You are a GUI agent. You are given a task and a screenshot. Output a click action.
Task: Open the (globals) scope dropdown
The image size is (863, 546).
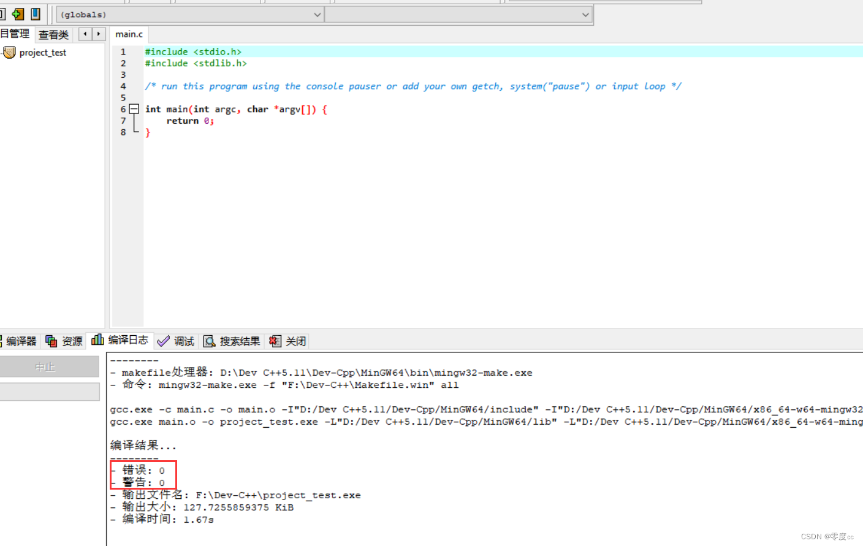pyautogui.click(x=190, y=15)
